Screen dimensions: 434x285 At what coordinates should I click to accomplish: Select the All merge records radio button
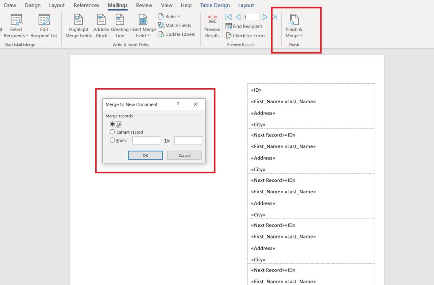point(112,123)
